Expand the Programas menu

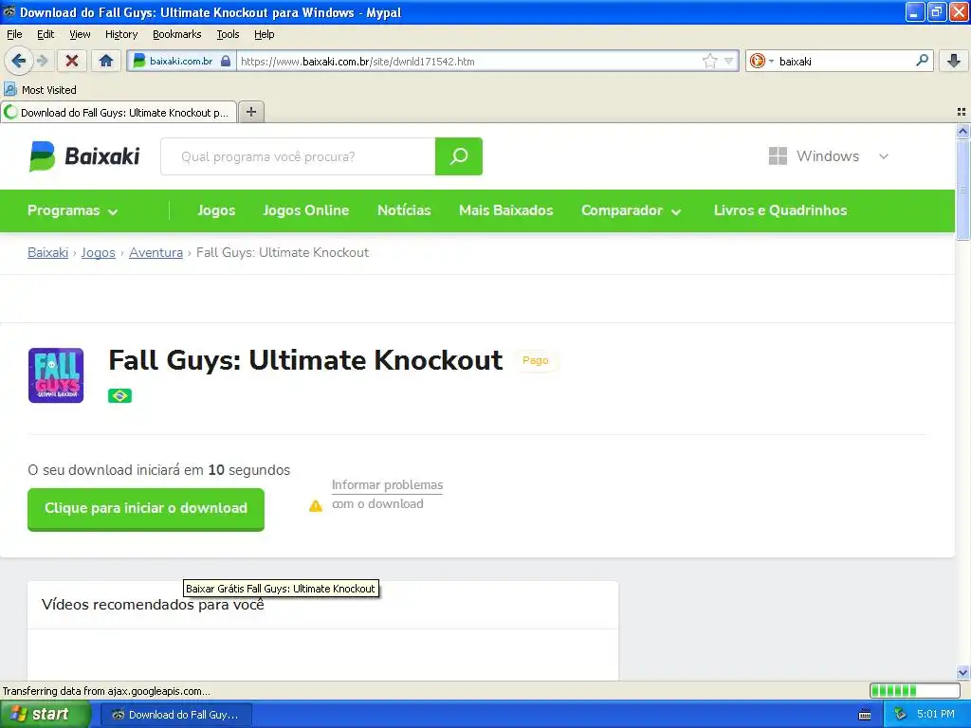tap(72, 210)
